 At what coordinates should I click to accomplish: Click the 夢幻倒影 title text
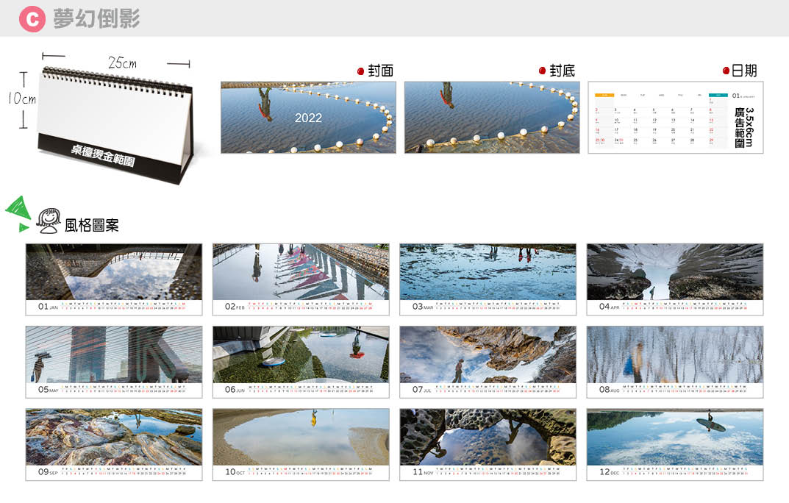(96, 18)
